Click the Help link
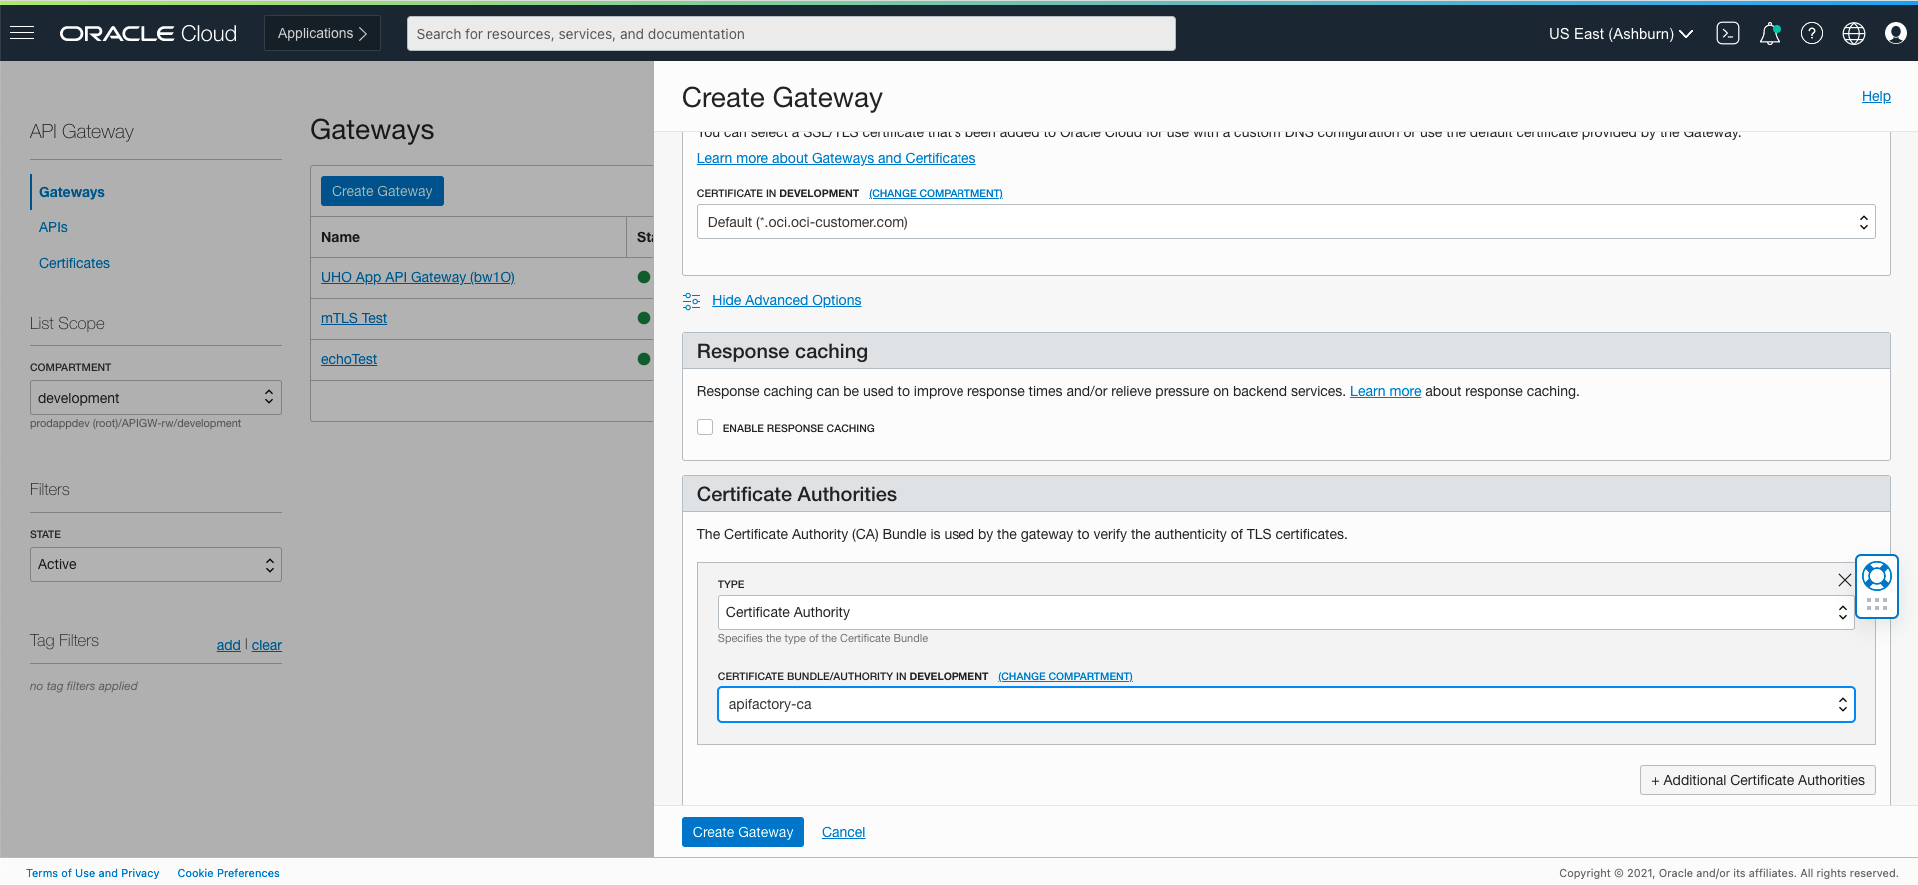Viewport: 1918px width, 885px height. [x=1876, y=96]
